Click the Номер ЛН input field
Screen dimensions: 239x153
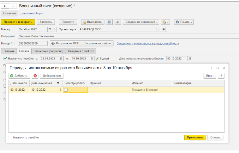[33, 43]
